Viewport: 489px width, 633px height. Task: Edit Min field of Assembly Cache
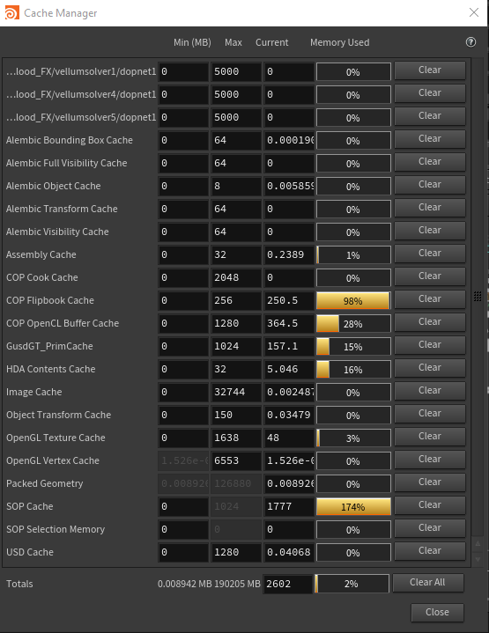click(x=183, y=254)
